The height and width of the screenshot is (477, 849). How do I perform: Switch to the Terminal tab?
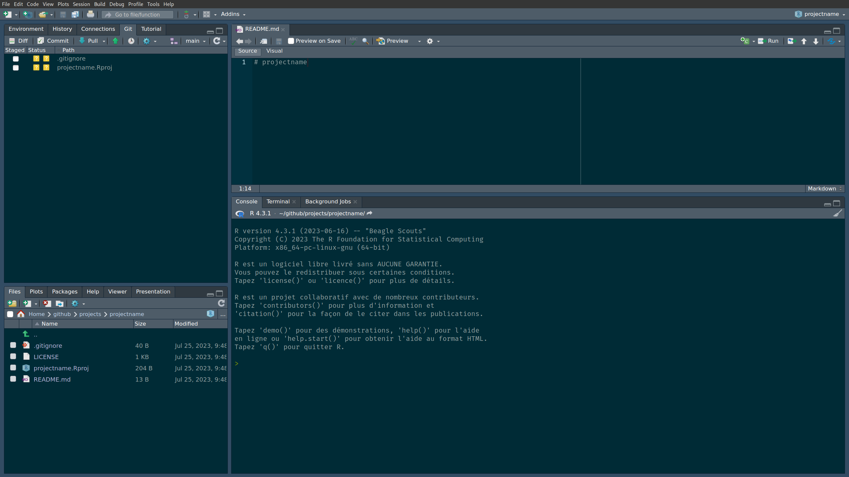(278, 201)
